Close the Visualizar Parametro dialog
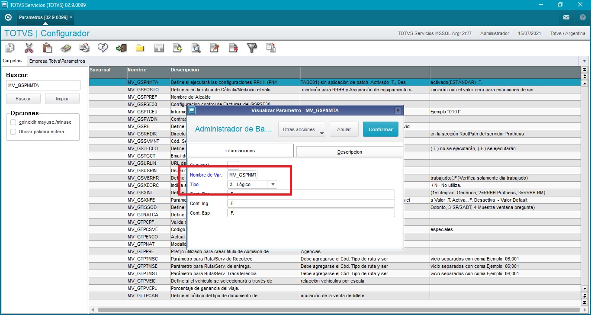 click(x=398, y=110)
